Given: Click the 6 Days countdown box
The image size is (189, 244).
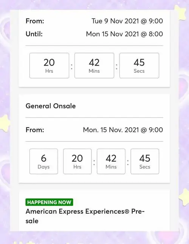Looking at the screenshot, I should click(x=43, y=161).
